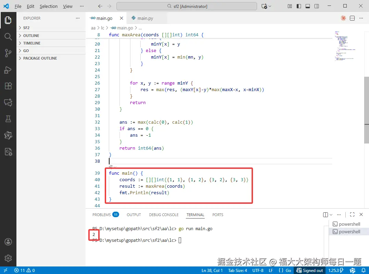Switch to the OUTPUT panel tab

point(133,214)
